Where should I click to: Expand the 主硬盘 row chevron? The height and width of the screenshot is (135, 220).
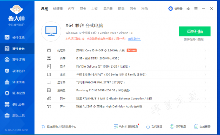pos(205,90)
